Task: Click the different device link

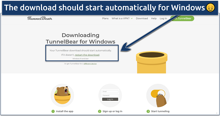Action: coord(90,64)
